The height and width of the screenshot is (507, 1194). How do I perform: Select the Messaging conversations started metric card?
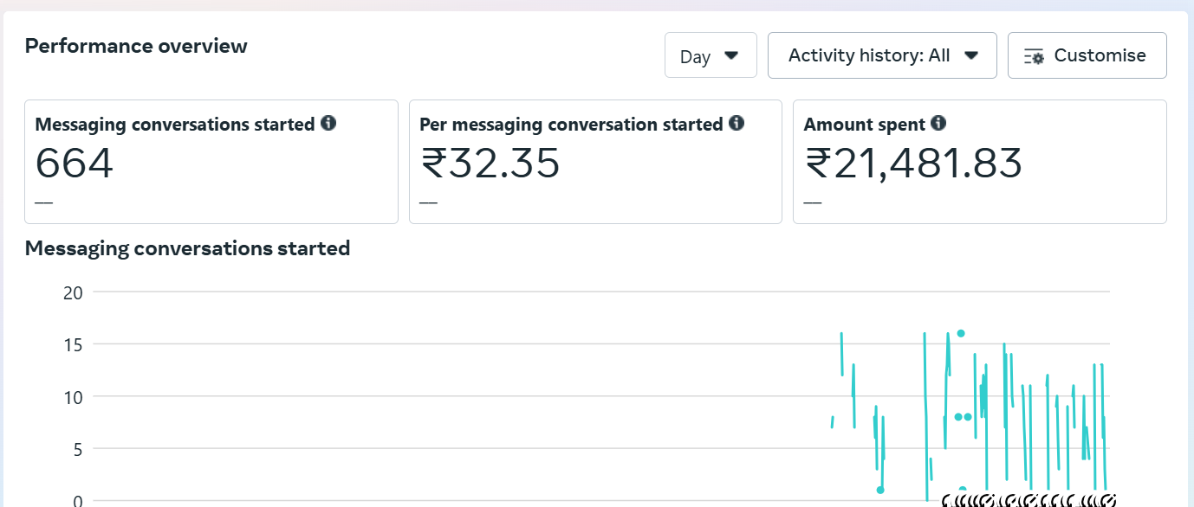coord(211,162)
